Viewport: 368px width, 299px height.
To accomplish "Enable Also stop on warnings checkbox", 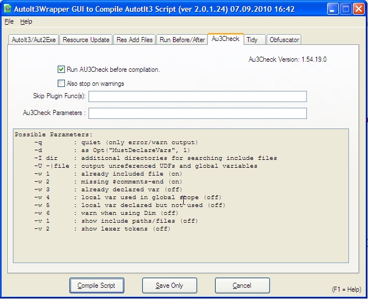I will pos(62,84).
